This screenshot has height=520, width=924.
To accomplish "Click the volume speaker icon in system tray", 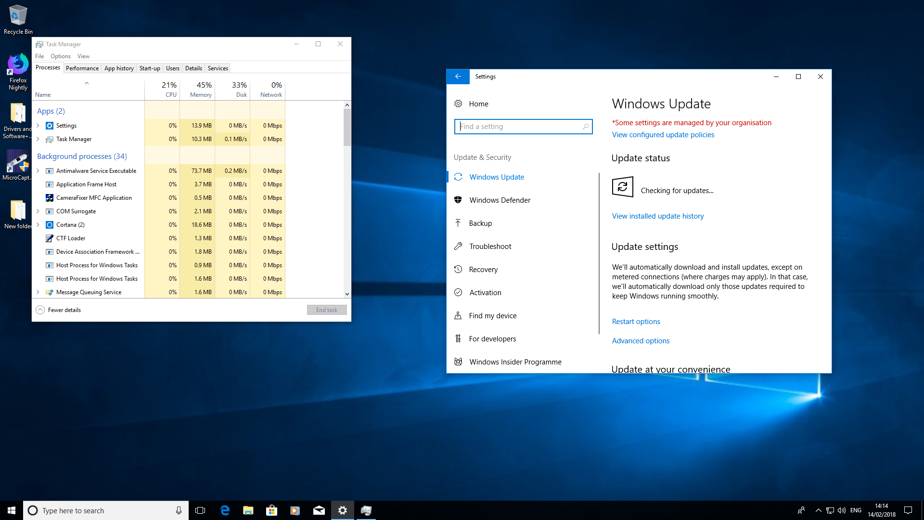I will [x=842, y=510].
